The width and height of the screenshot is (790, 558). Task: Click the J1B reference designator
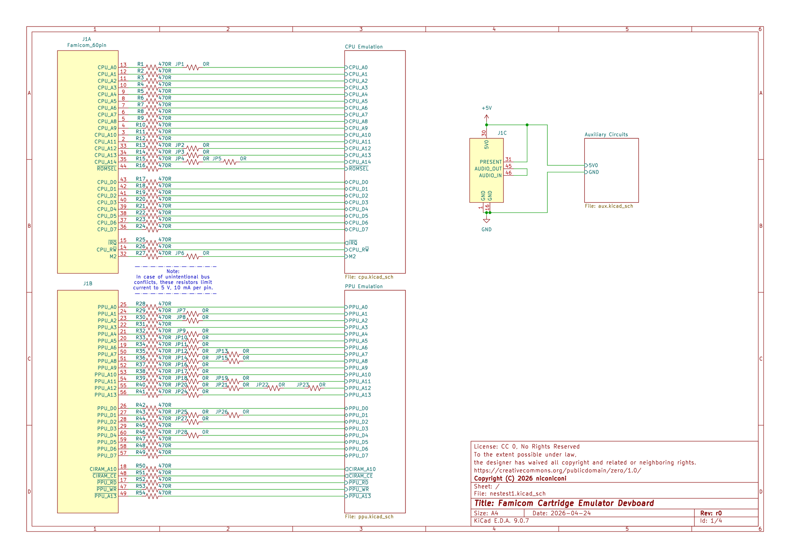pos(88,284)
